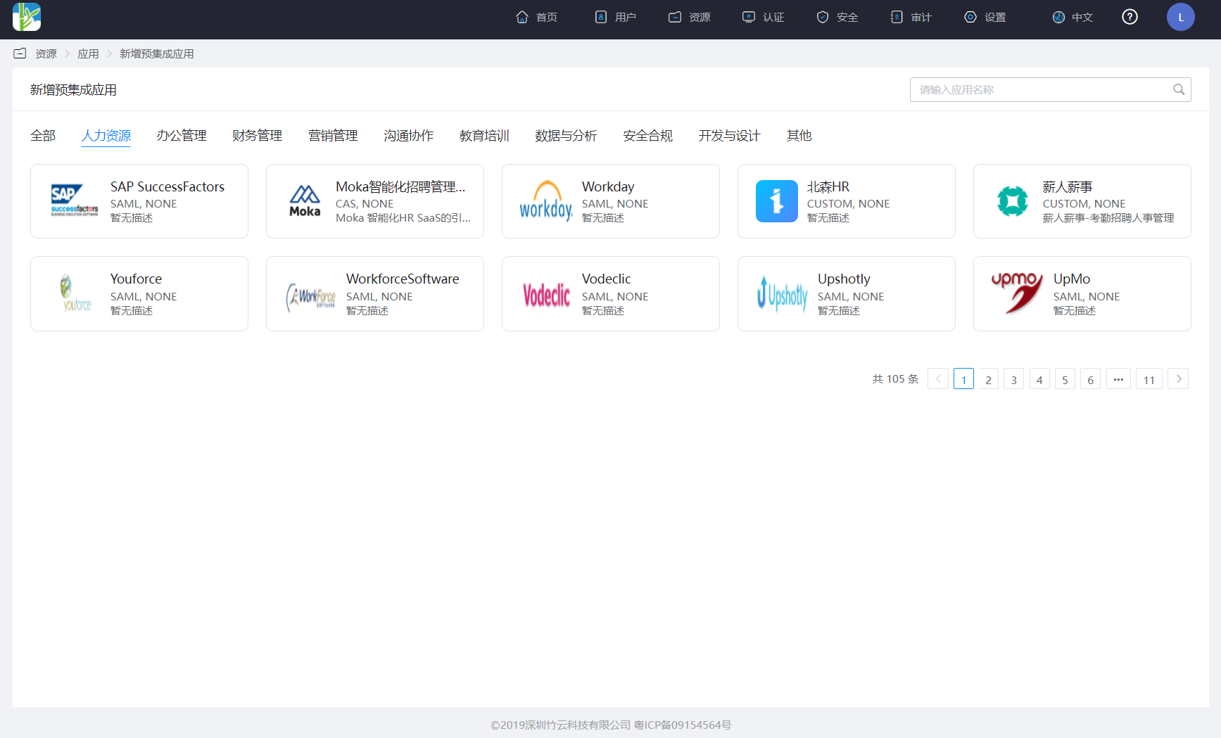Select the 人力资源 category tab
Image resolution: width=1221 pixels, height=738 pixels.
tap(106, 136)
